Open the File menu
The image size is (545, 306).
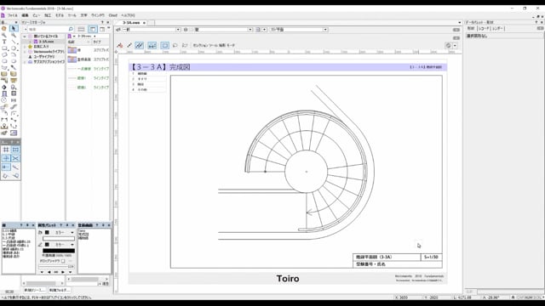[12, 15]
